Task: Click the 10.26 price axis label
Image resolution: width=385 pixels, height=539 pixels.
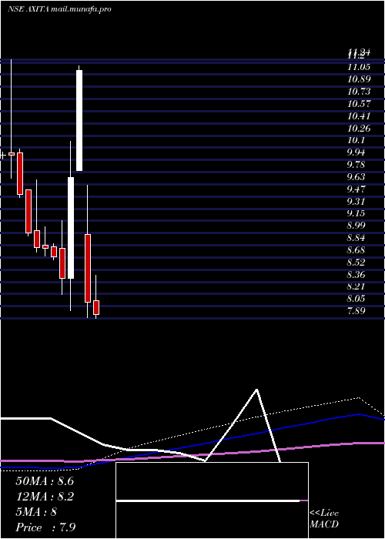Action: (x=359, y=129)
